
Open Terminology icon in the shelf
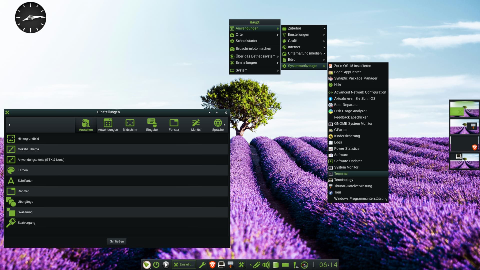(221, 264)
